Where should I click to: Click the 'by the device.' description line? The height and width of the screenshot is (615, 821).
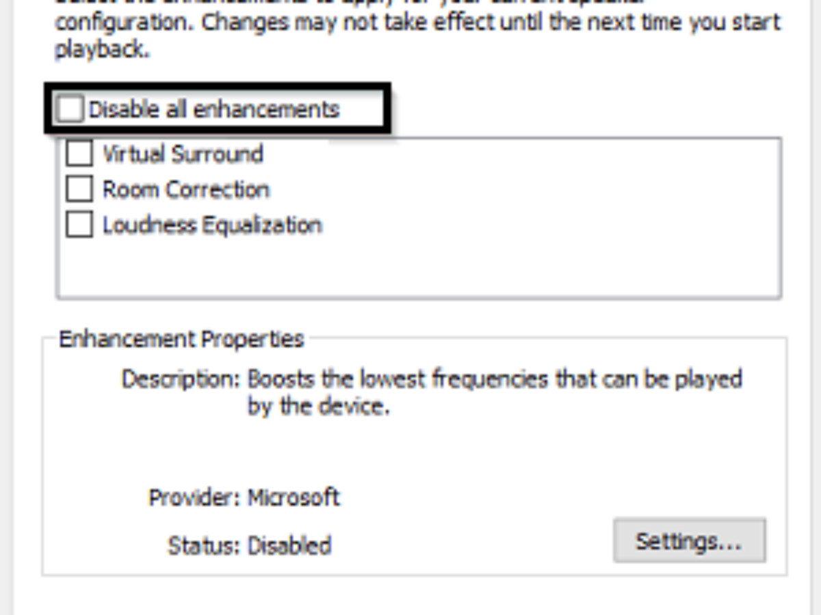point(319,407)
